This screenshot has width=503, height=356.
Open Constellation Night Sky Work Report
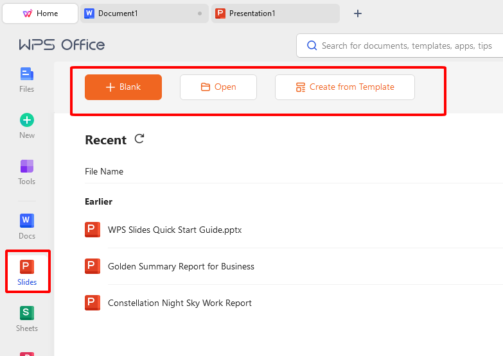[x=180, y=303]
